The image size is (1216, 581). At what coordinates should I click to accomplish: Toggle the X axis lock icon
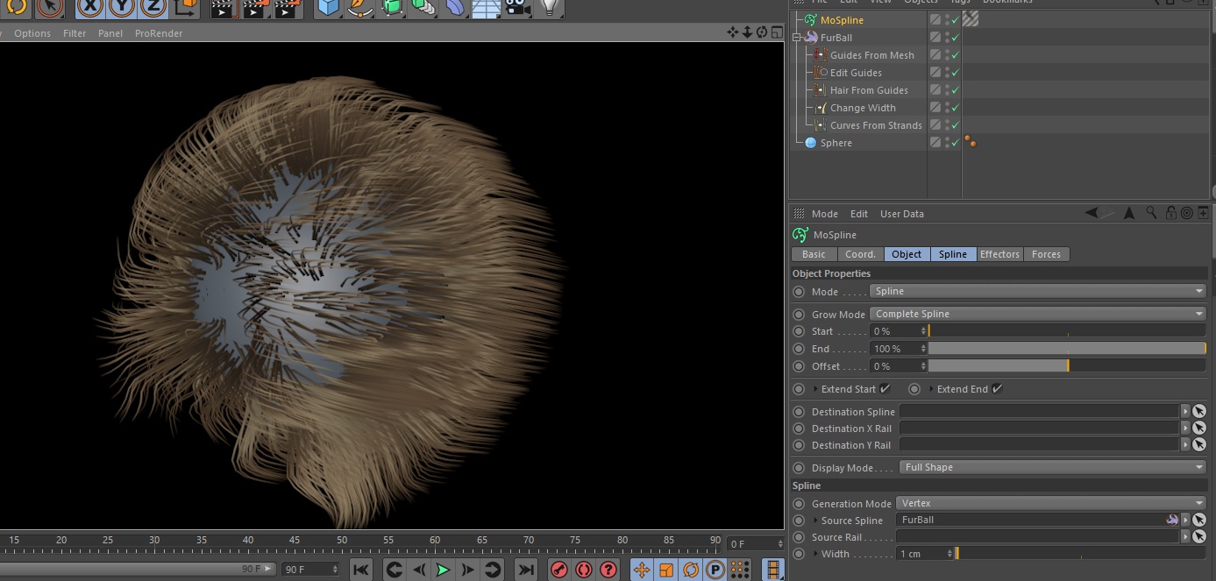91,8
